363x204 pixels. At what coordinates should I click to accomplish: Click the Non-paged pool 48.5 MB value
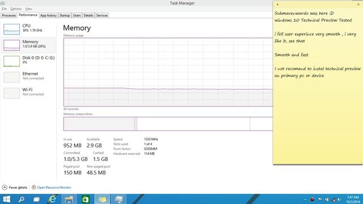96,173
